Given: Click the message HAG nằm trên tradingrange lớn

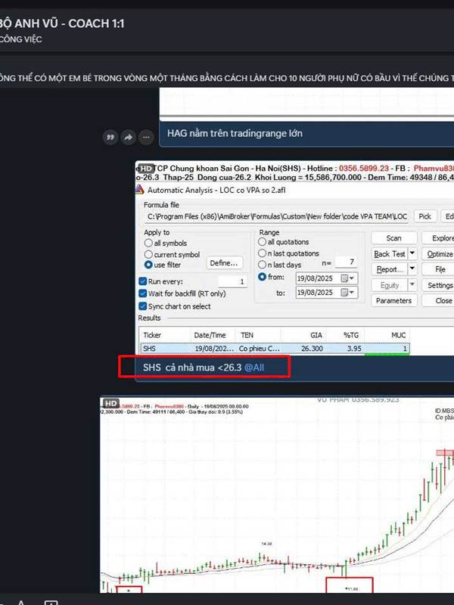Looking at the screenshot, I should tap(235, 134).
